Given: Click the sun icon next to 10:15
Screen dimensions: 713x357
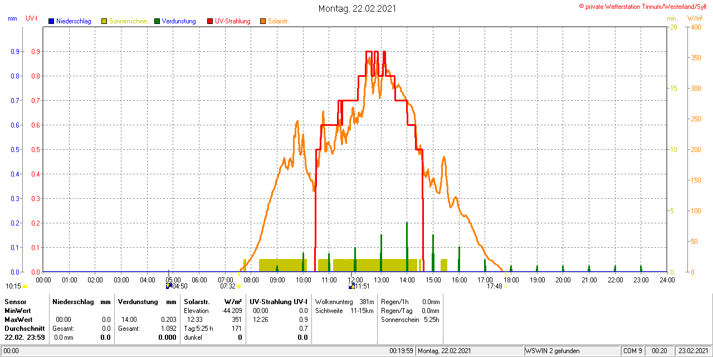Looking at the screenshot, I should tap(25, 286).
